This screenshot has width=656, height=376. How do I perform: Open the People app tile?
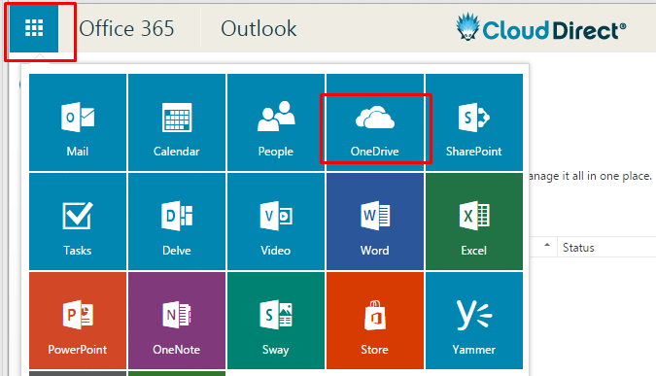pos(276,122)
